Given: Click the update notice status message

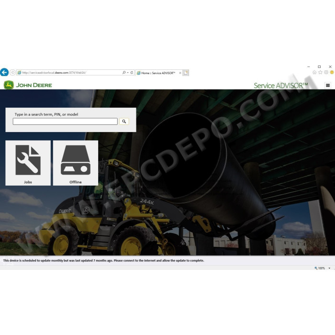Looking at the screenshot, I should pyautogui.click(x=104, y=261).
